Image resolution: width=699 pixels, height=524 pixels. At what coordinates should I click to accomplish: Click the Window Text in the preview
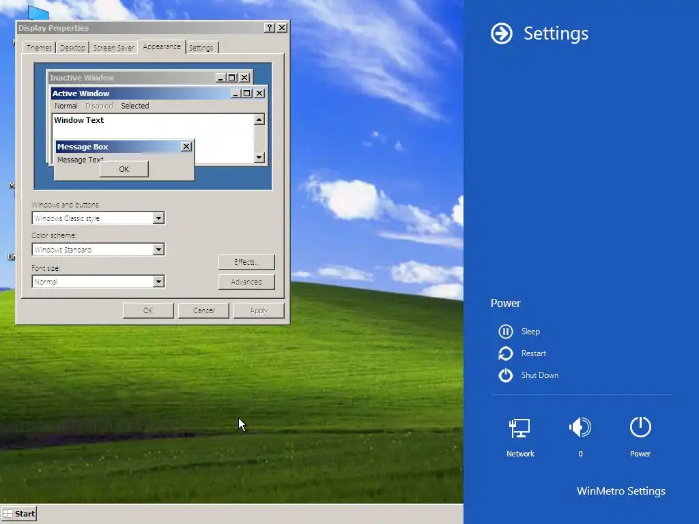pyautogui.click(x=79, y=120)
